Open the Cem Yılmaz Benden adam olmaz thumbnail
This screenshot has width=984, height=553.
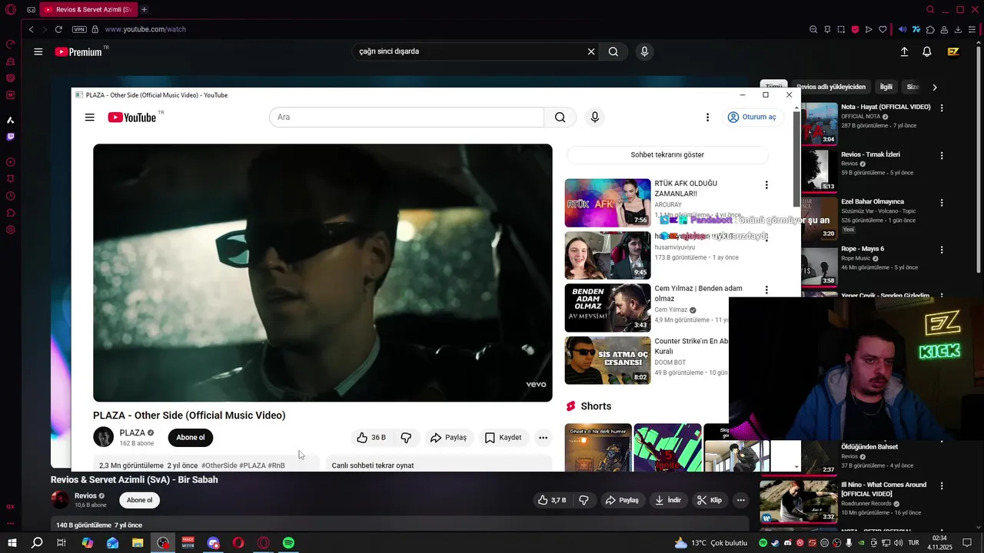(x=607, y=308)
